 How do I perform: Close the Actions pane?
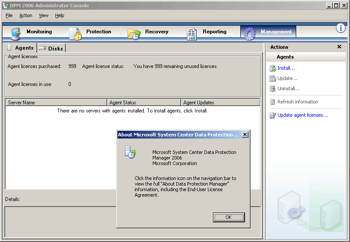(339, 47)
